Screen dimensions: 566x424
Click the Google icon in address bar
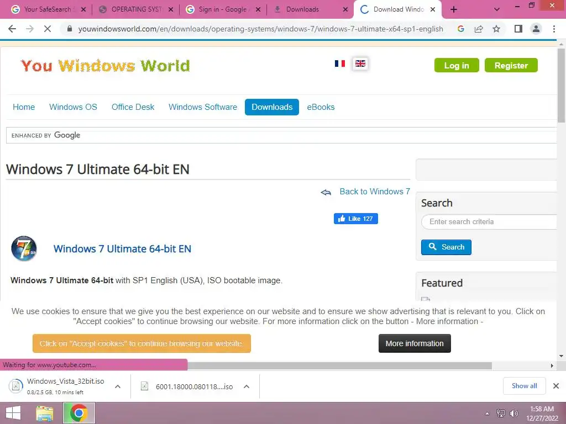(x=461, y=29)
